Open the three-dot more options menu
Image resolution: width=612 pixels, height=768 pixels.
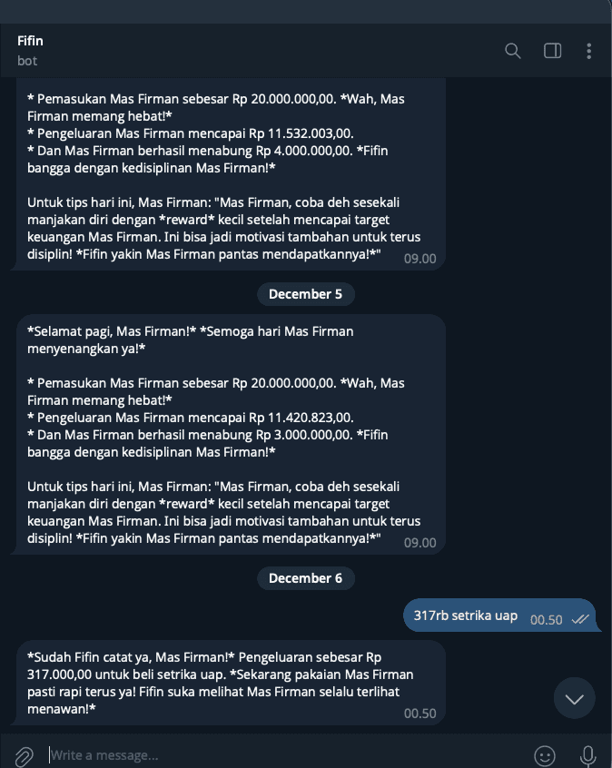[589, 51]
